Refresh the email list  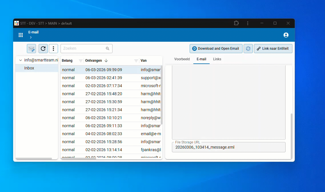[x=43, y=49]
